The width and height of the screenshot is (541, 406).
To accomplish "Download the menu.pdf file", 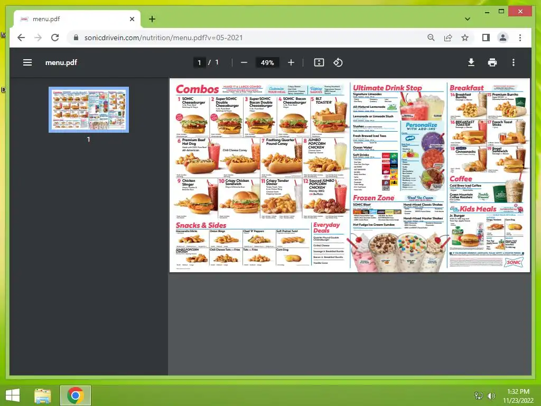I will coord(471,62).
